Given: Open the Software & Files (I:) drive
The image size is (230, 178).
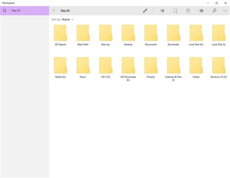Looking at the screenshot, I should pos(173,69).
